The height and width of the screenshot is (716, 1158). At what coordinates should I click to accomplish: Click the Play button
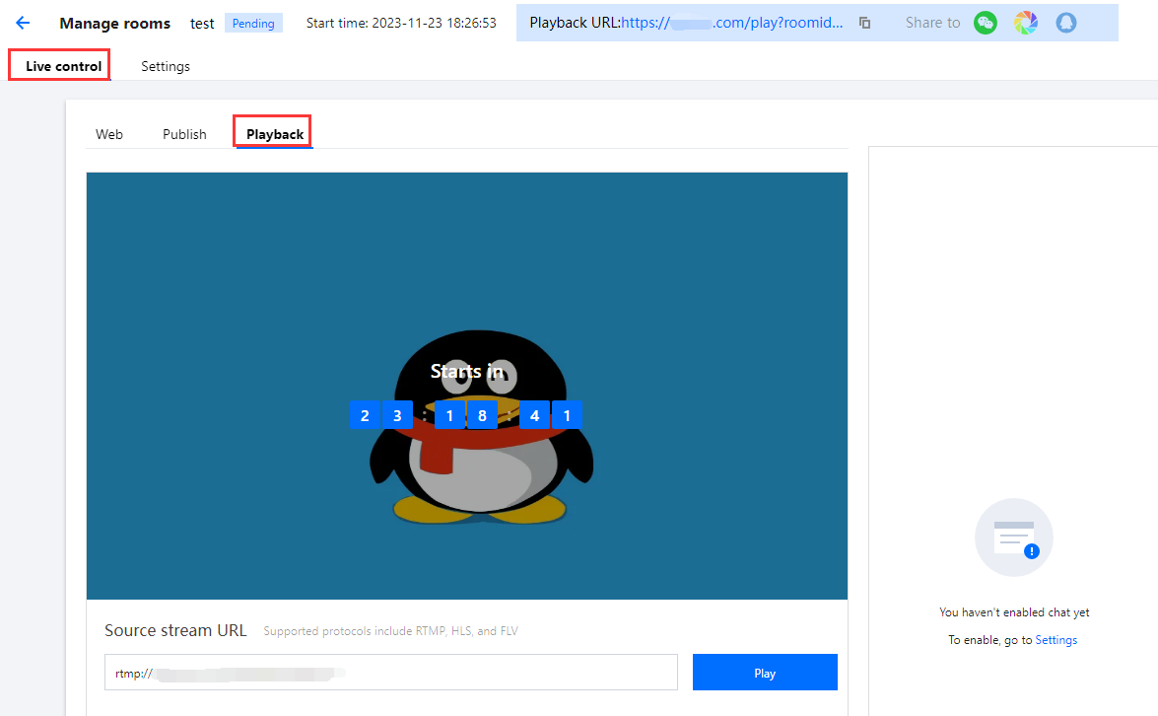765,672
